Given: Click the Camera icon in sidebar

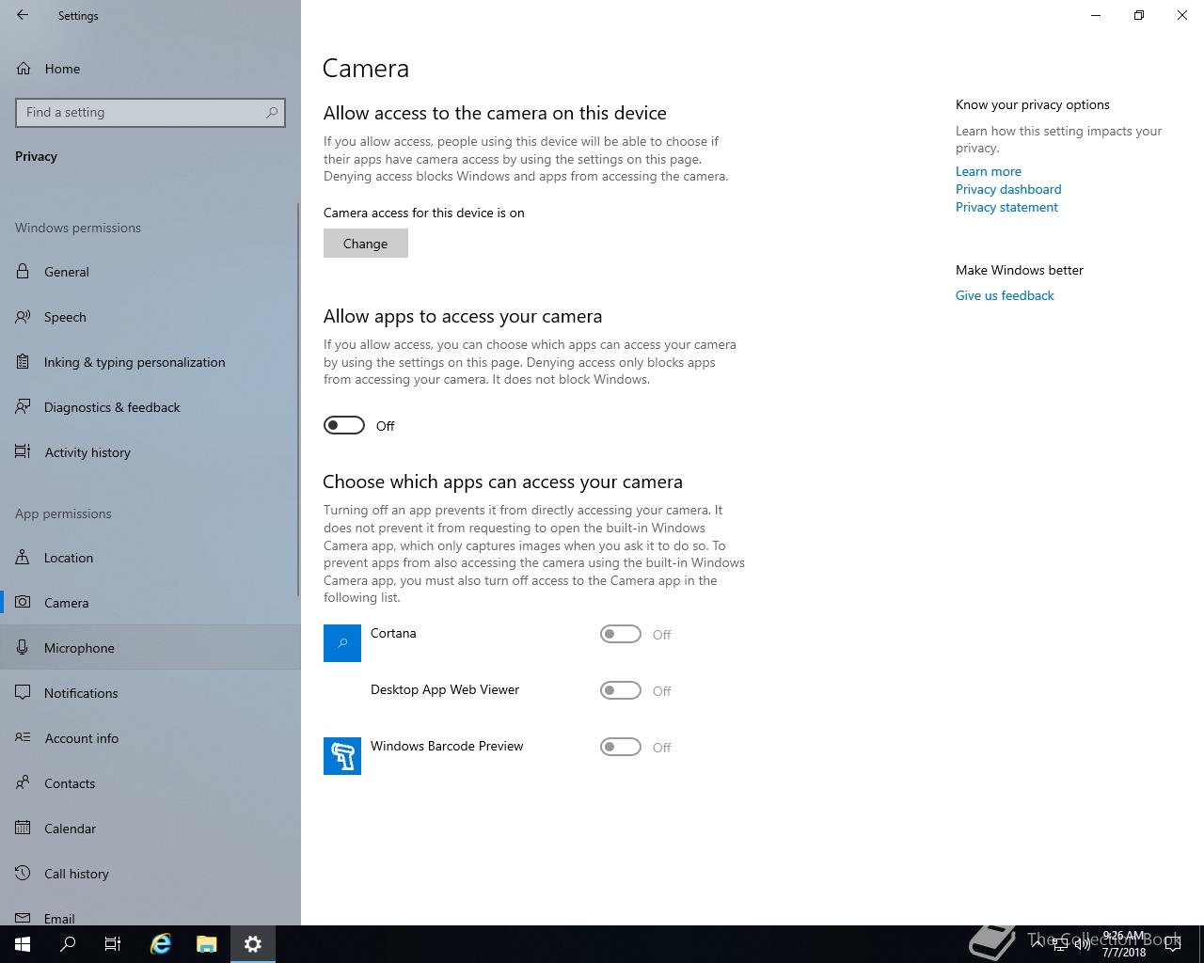Looking at the screenshot, I should (23, 603).
